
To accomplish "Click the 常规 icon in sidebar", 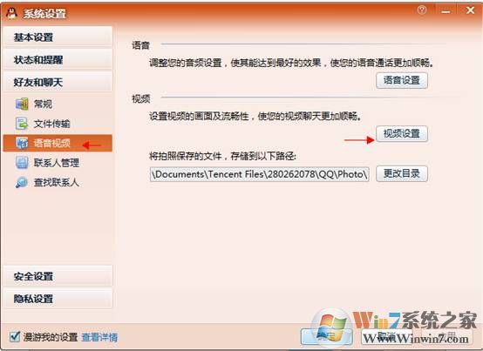I will tap(22, 104).
